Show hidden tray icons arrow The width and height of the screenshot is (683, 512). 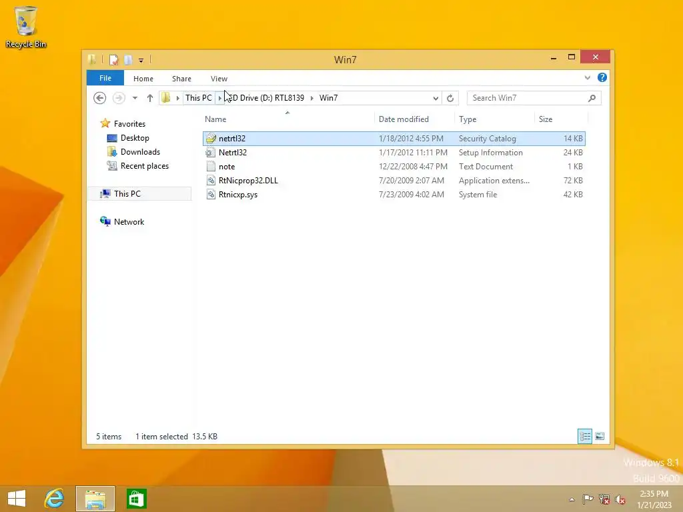(572, 499)
